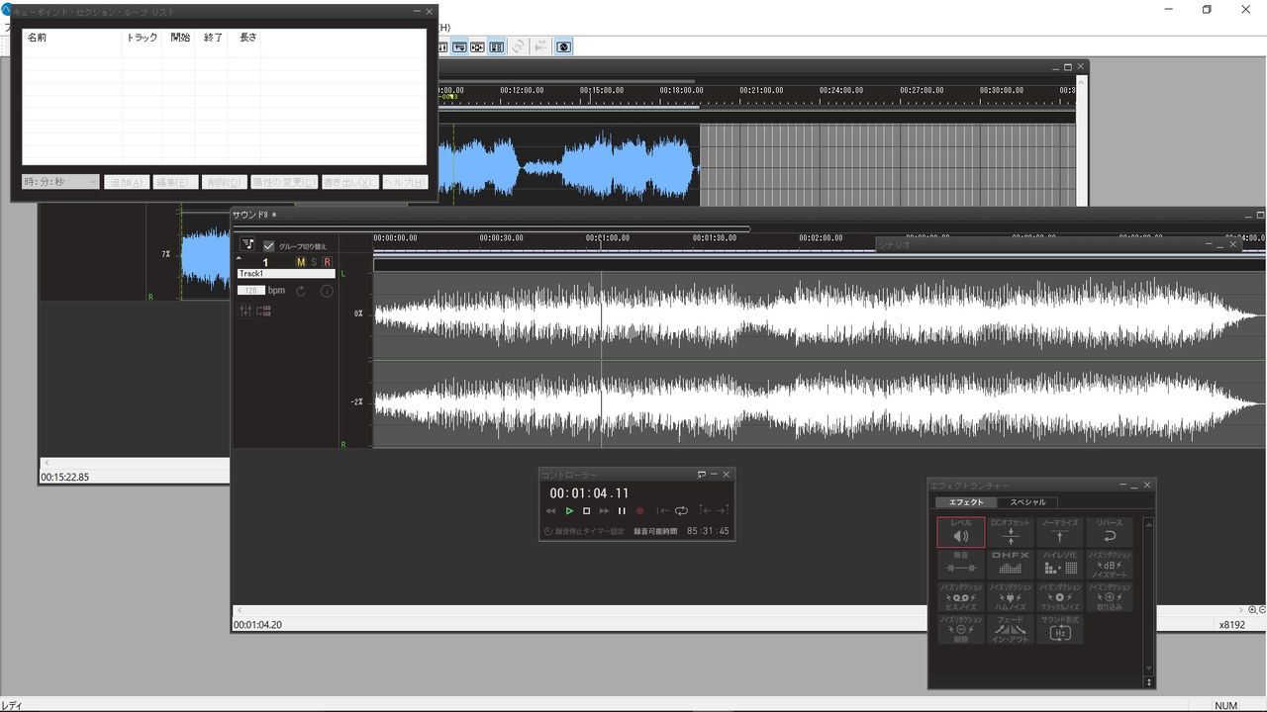Screen dimensions: 1267x712
Task: Reset the bpm with the circular arrow
Action: 301,291
